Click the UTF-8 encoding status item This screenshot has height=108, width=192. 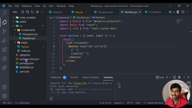(129, 103)
